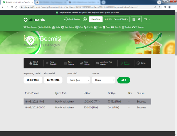The image size is (177, 136).
Task: Go to Para Çekme tab
Action: (x=84, y=63)
